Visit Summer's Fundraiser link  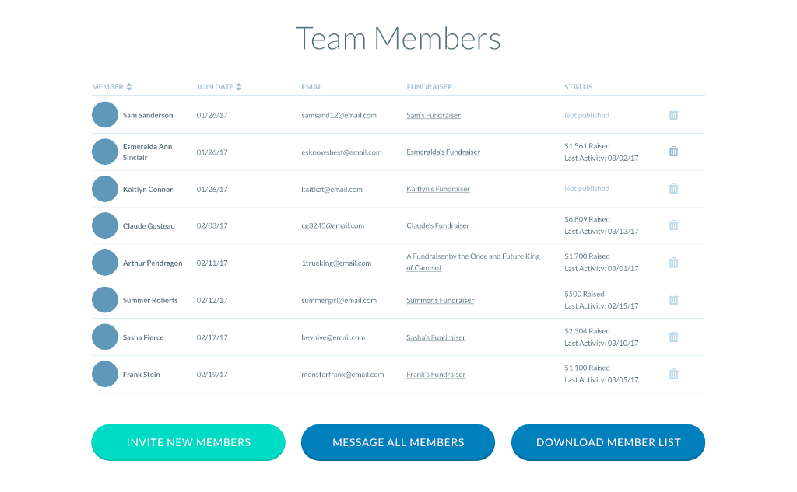(x=440, y=300)
